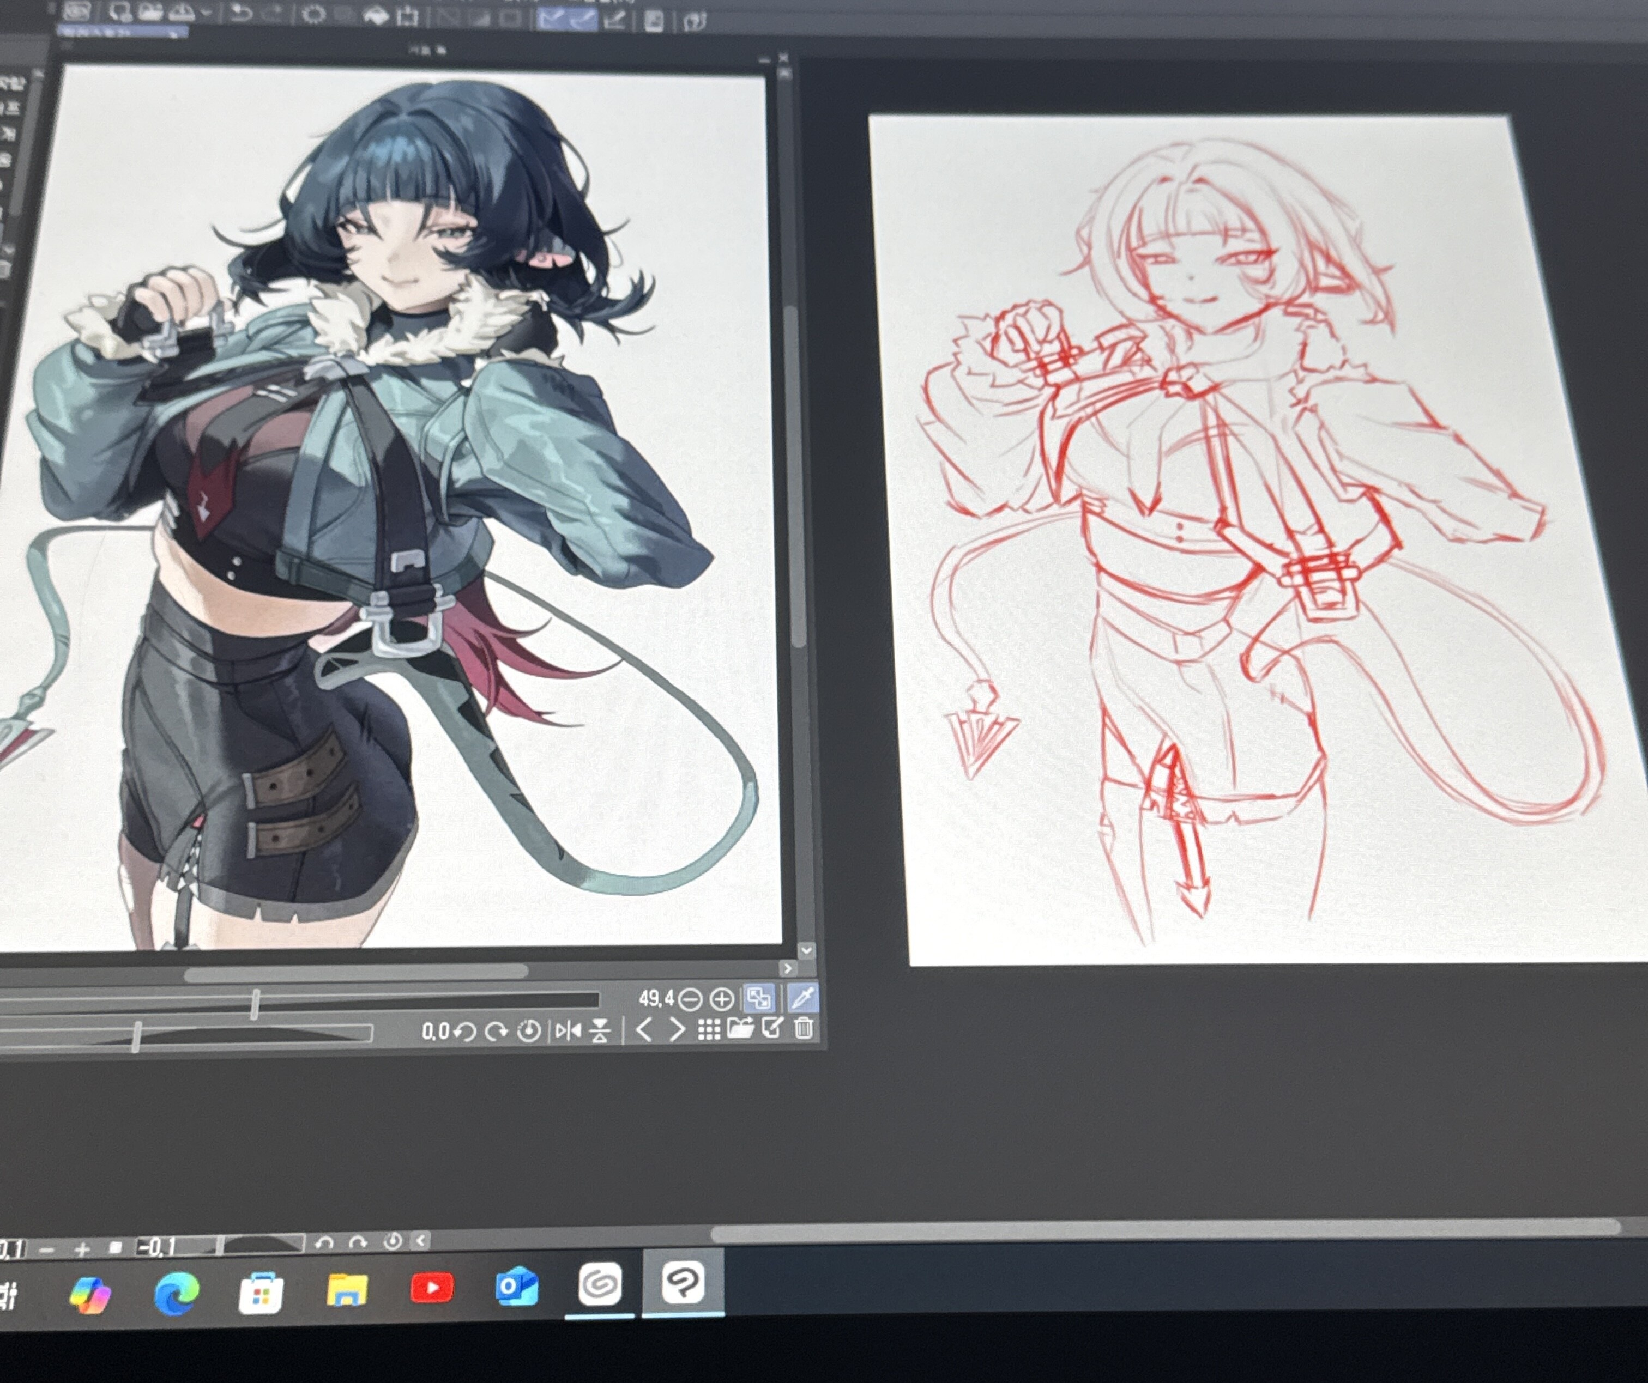This screenshot has width=1648, height=1383.
Task: Rotate Sub View image left
Action: point(464,1032)
